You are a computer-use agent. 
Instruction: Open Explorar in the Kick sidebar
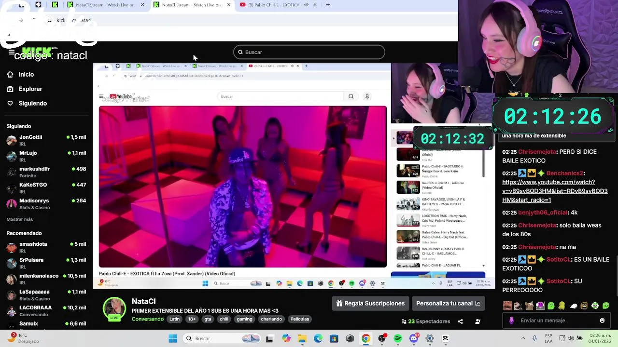point(24,89)
